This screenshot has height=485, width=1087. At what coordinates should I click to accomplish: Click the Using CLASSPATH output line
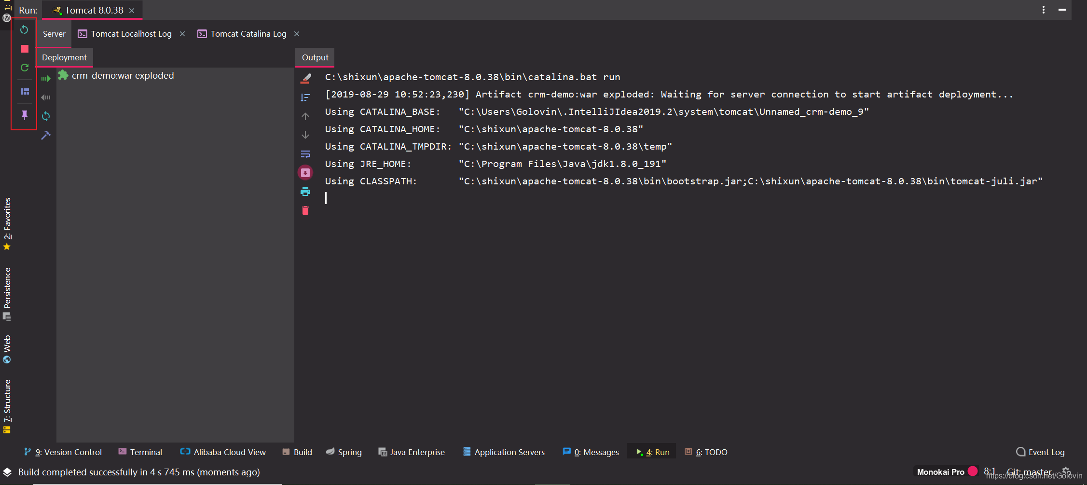pyautogui.click(x=684, y=181)
